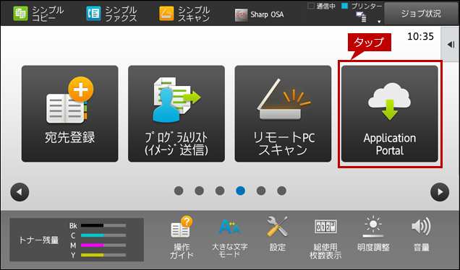460x270 pixels.
Task: Tap the black (Bk) toner level bar
Action: [x=103, y=225]
